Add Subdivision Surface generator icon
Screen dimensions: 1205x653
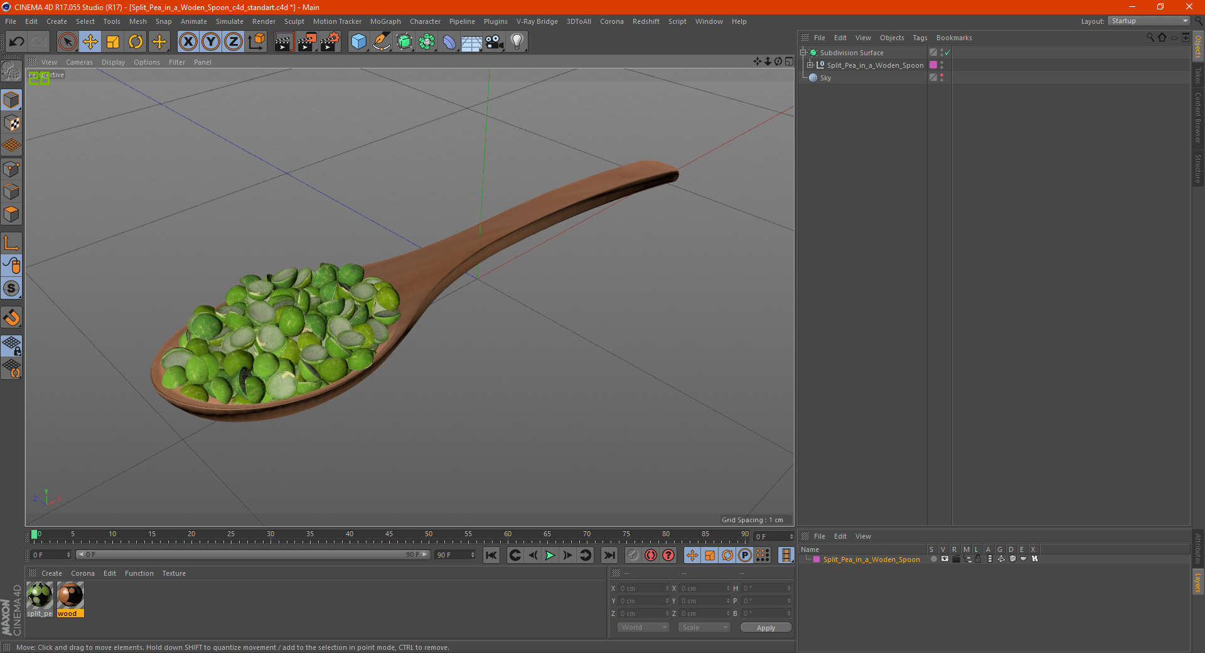pyautogui.click(x=404, y=42)
